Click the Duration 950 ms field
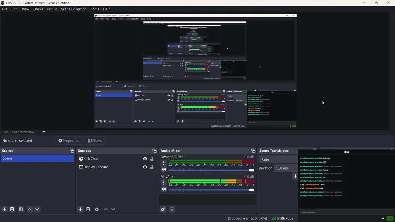Screen dimensions: 395x222 [x=286, y=168]
